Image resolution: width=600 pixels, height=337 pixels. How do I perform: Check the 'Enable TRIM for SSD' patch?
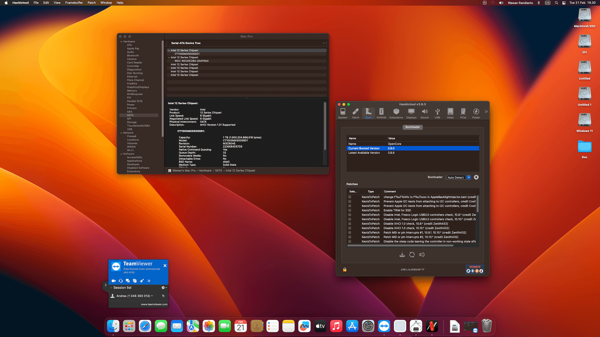coord(350,210)
